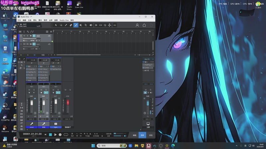This screenshot has height=149, width=266.
Task: Open bgm track input dropdown arrow
Action: pyautogui.click(x=39, y=49)
